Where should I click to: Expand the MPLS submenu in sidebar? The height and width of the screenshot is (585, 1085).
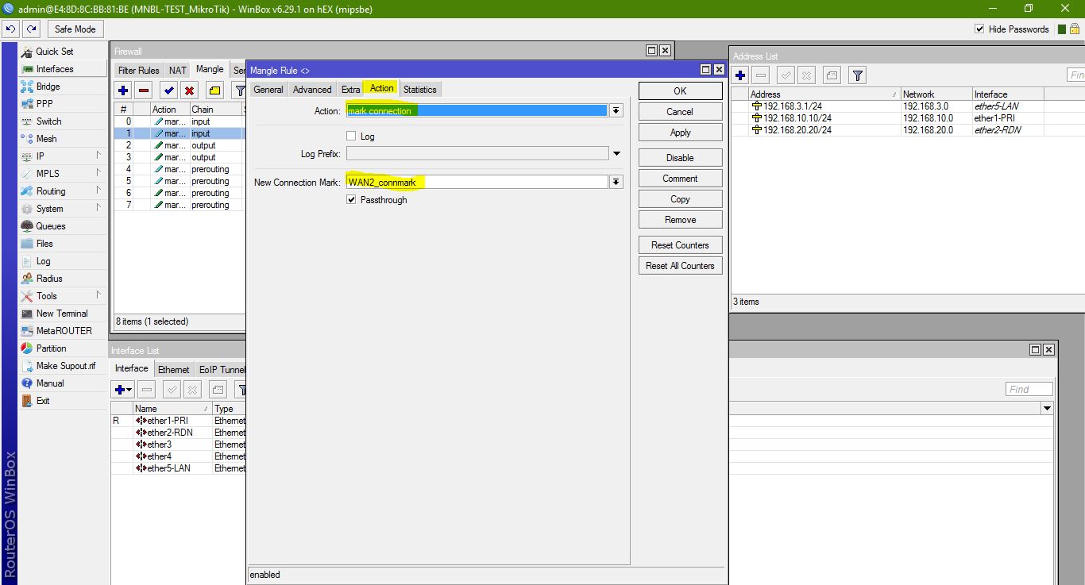coord(98,174)
